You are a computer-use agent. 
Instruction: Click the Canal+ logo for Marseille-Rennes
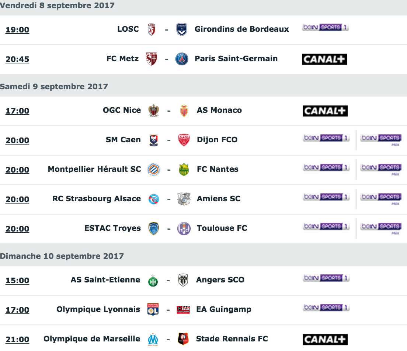pos(325,339)
